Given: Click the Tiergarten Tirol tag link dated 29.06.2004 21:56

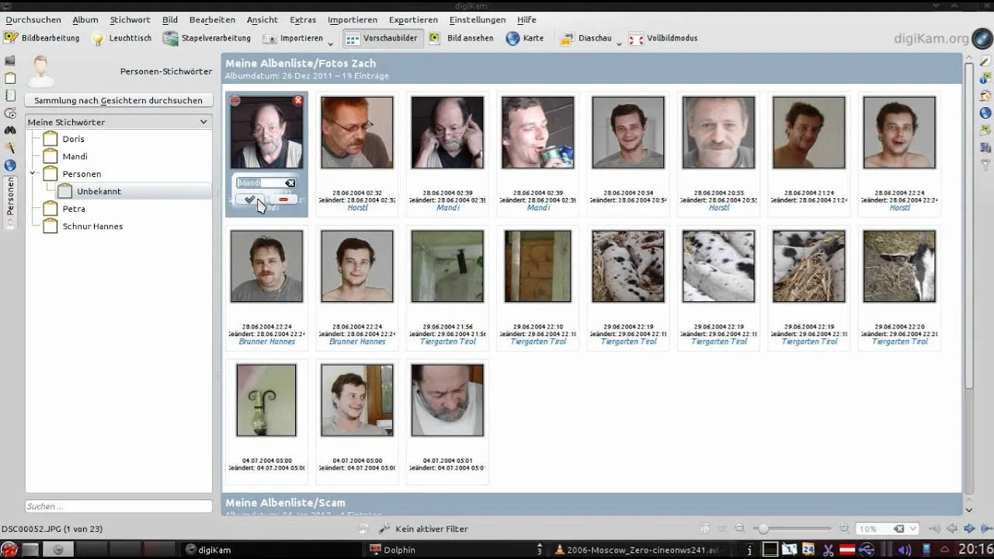Looking at the screenshot, I should pos(447,342).
